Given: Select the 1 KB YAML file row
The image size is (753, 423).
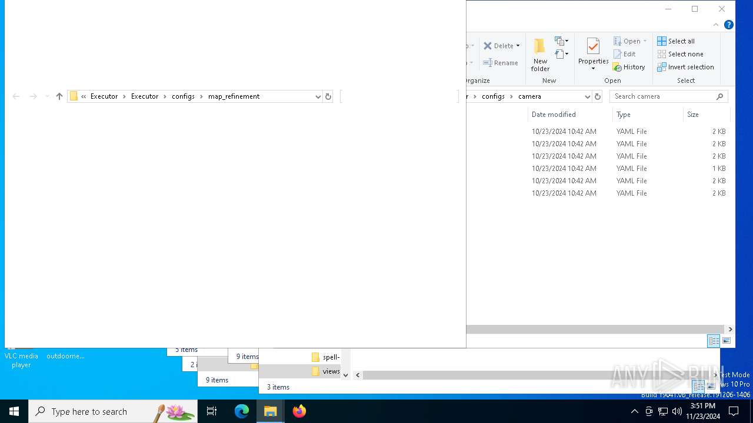Looking at the screenshot, I should point(597,169).
